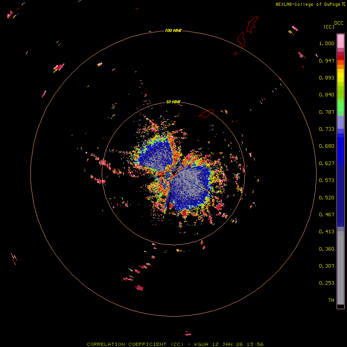Pick the pink band atop the color bar

click(x=340, y=41)
